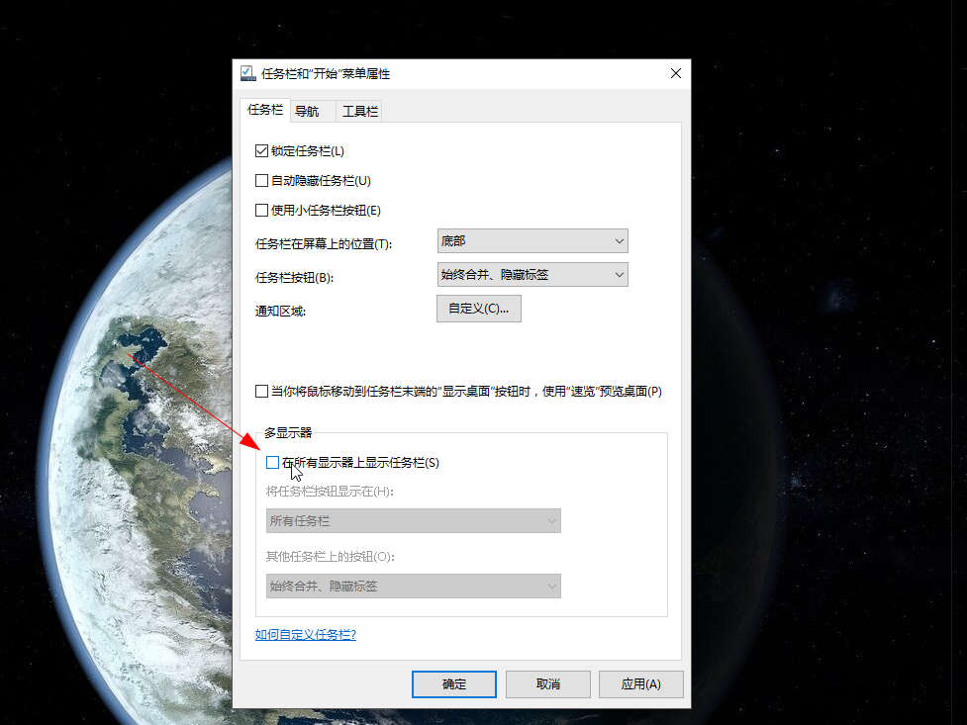Open the 任务栏按钮(B) 始终合并 dropdown
This screenshot has height=725, width=967.
[x=532, y=275]
